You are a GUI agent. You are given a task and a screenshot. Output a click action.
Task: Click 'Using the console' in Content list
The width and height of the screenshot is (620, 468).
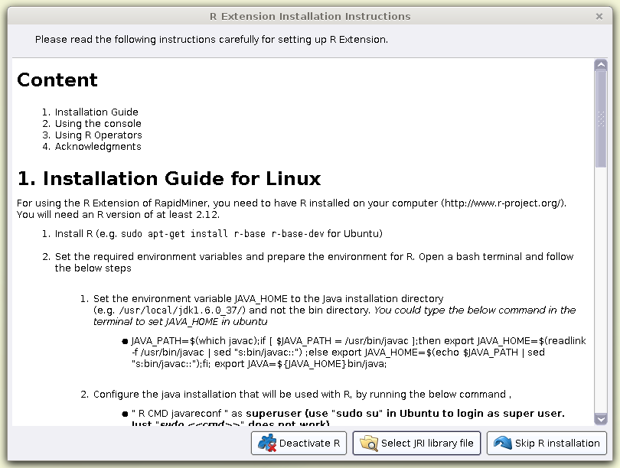click(98, 123)
